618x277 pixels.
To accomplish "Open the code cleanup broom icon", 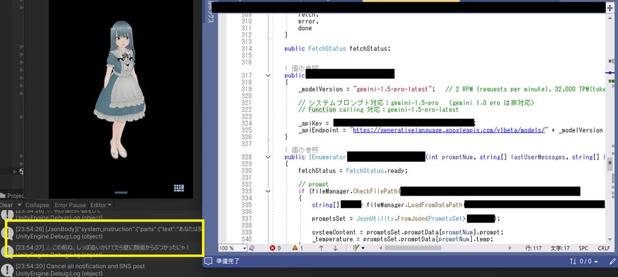I will tap(356, 248).
